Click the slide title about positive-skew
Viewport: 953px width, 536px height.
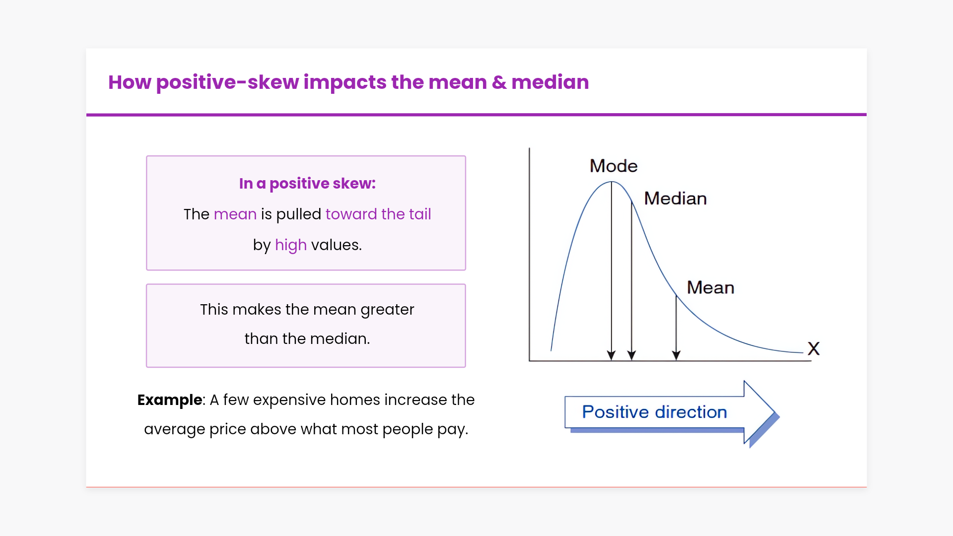[x=348, y=82]
